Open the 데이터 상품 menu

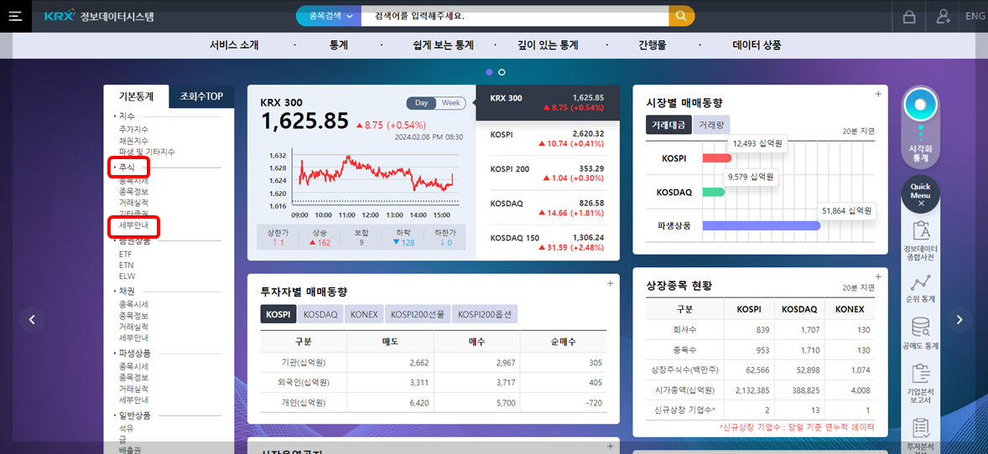(757, 45)
